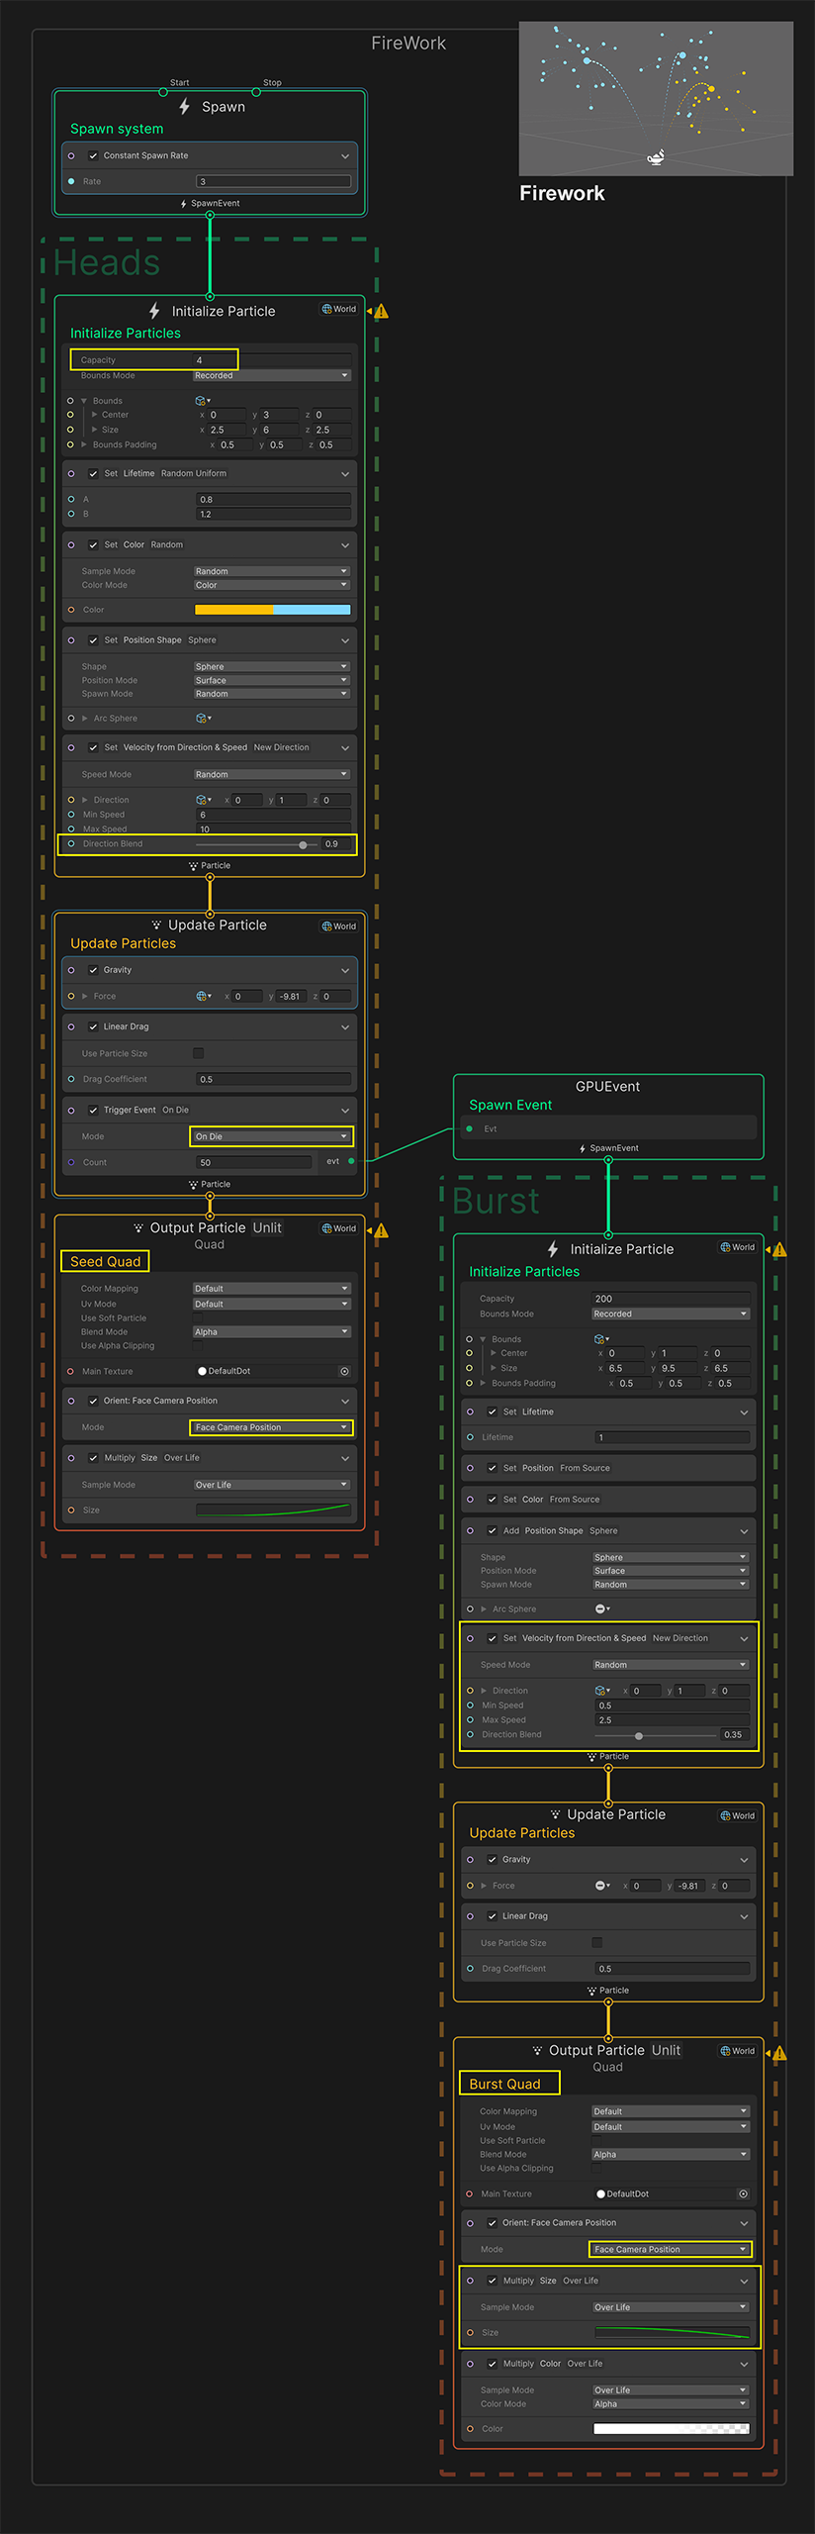Click the Start port on Spawn context

163,92
